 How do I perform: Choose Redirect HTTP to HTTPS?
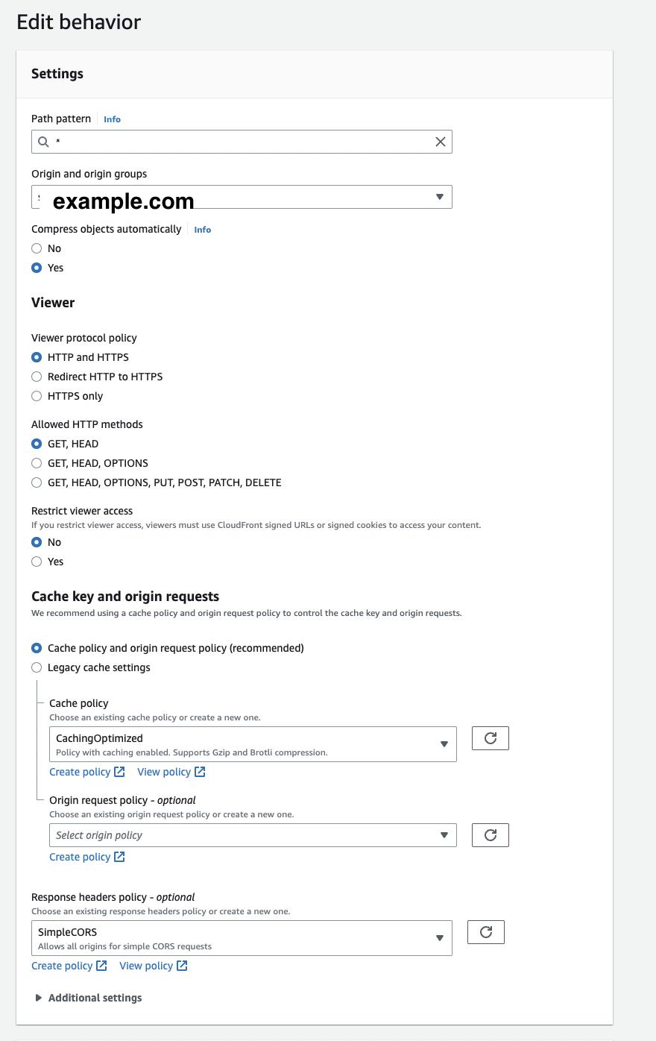click(37, 377)
